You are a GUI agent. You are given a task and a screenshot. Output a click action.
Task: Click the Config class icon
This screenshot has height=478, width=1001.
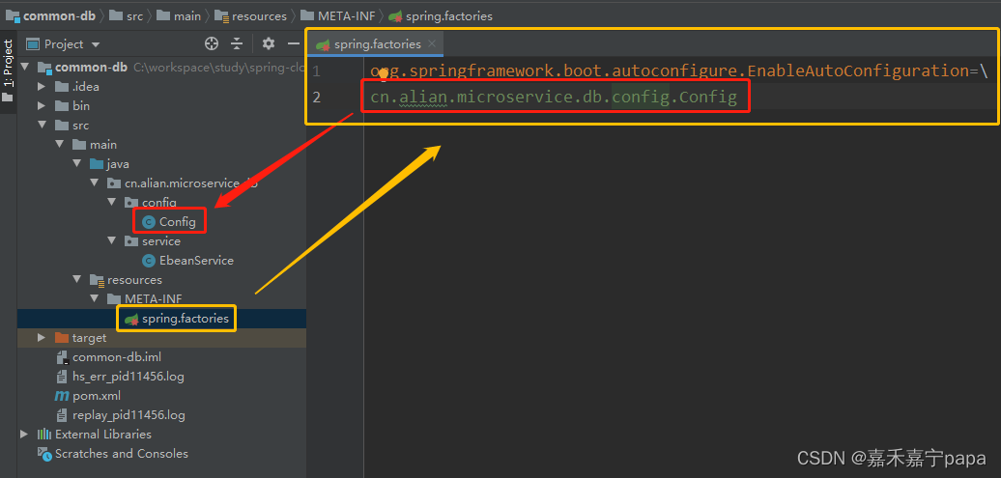[x=149, y=222]
